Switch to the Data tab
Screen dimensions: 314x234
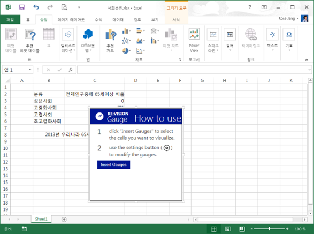118,20
